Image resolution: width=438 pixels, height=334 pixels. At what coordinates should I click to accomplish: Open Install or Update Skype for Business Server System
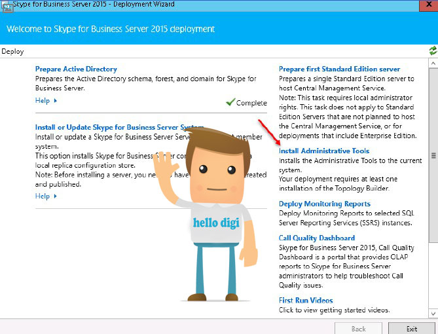[119, 127]
